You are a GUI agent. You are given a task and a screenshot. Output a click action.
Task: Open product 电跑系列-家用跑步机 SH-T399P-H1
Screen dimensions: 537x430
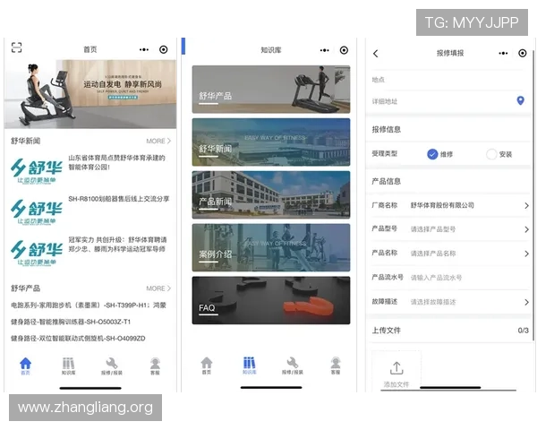pos(89,305)
